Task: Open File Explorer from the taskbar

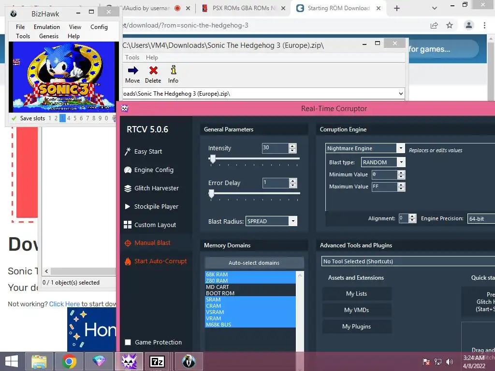Action: [x=39, y=361]
